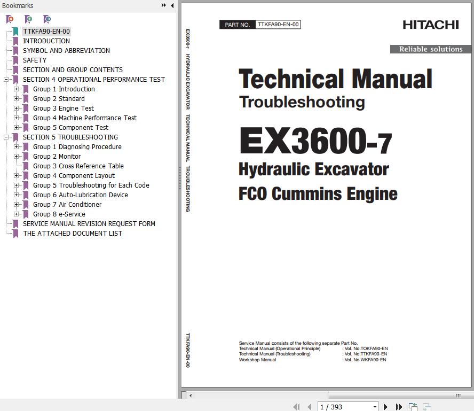This screenshot has height=411, width=474.
Task: Open the INTRODUCTION bookmark
Action: (46, 41)
